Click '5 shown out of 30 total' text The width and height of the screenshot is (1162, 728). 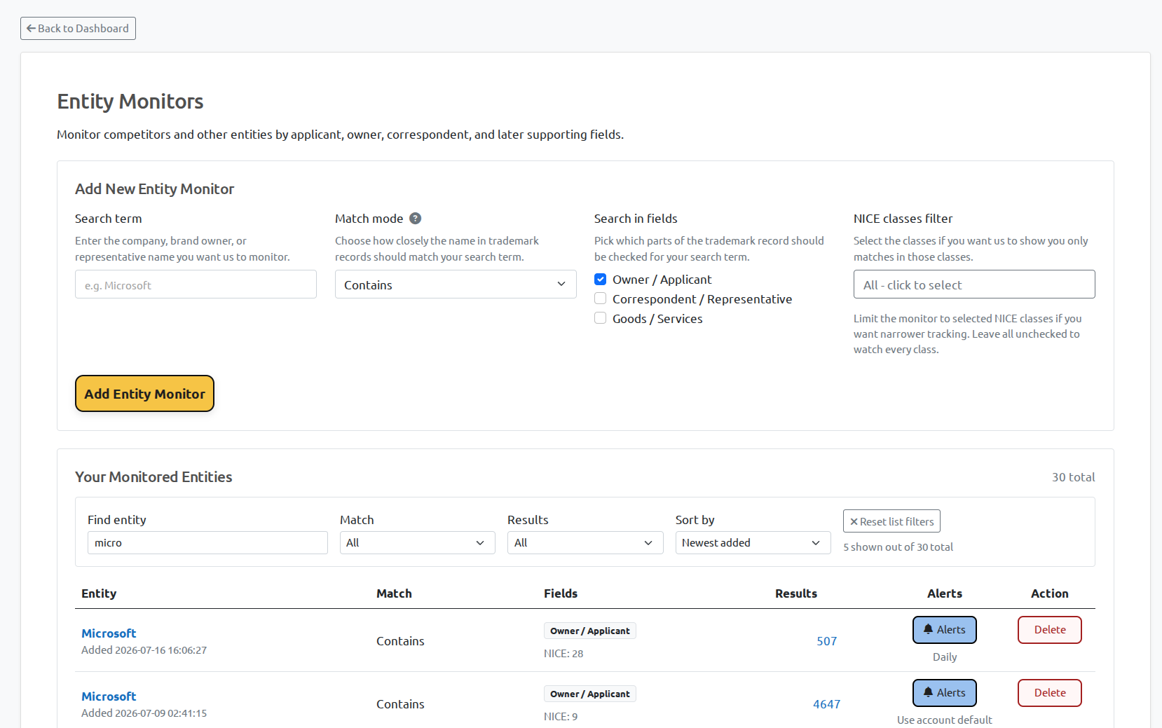coord(898,547)
